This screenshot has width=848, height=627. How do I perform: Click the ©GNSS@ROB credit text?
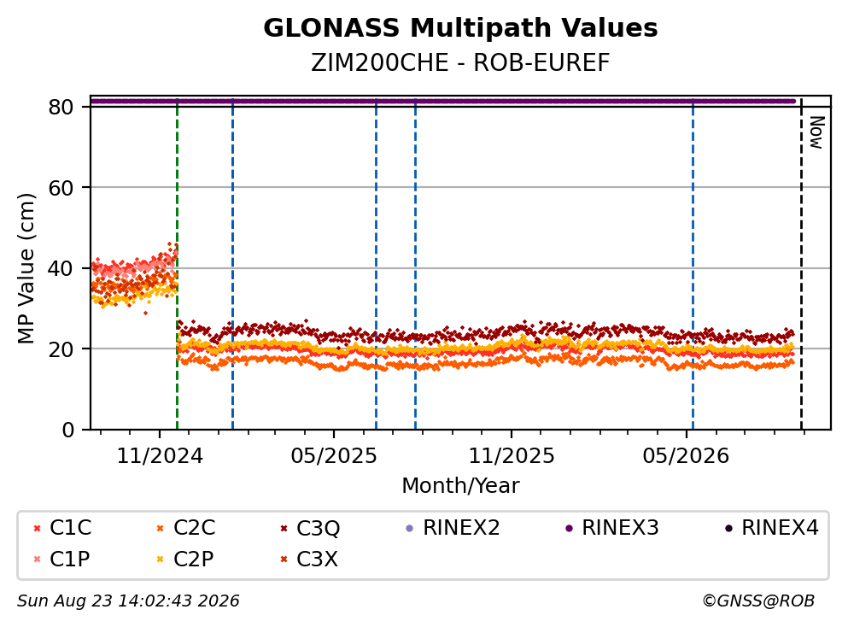point(758,601)
